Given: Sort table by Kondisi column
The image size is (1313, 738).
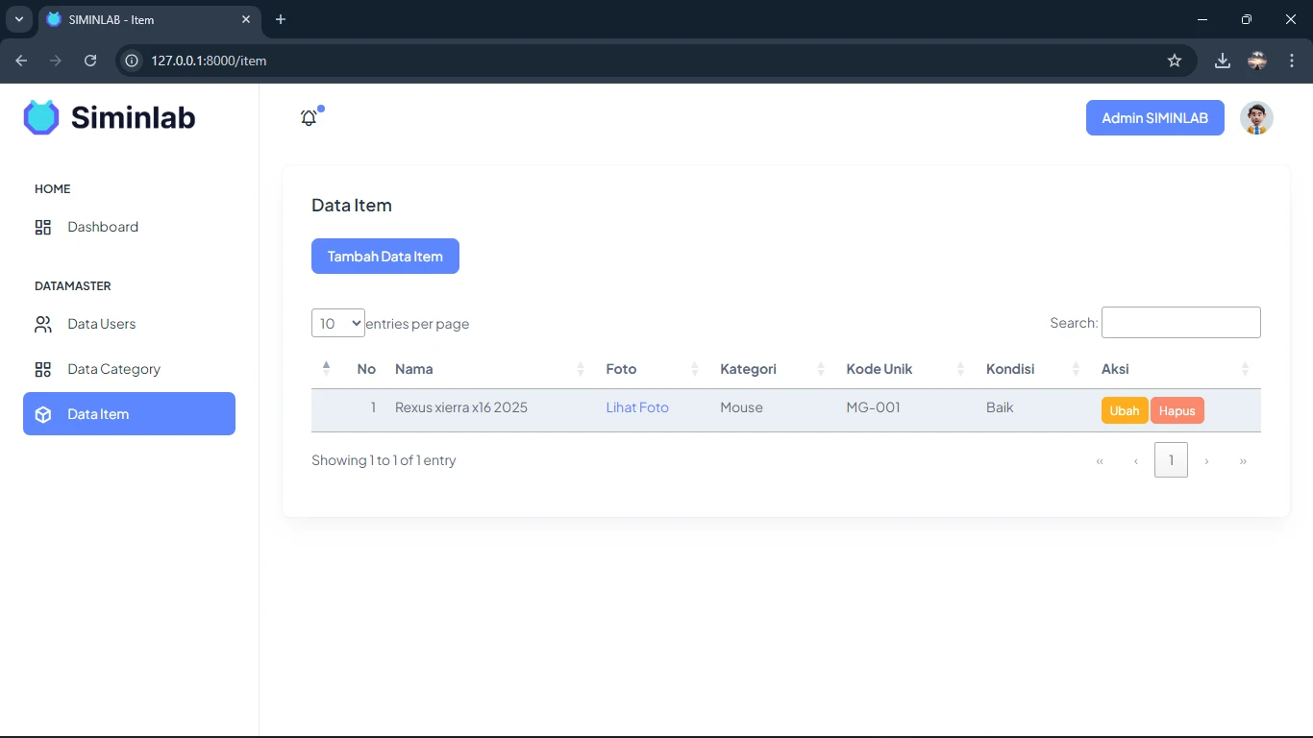Looking at the screenshot, I should 1009,369.
